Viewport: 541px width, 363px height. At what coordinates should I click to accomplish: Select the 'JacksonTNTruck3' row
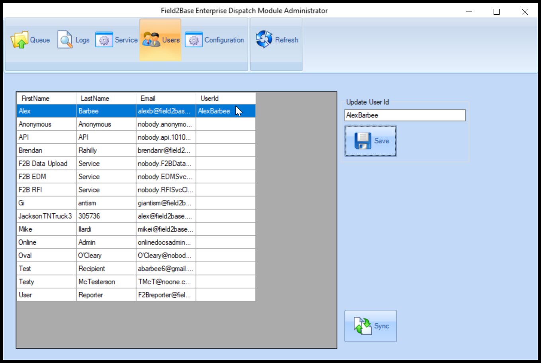pyautogui.click(x=136, y=216)
